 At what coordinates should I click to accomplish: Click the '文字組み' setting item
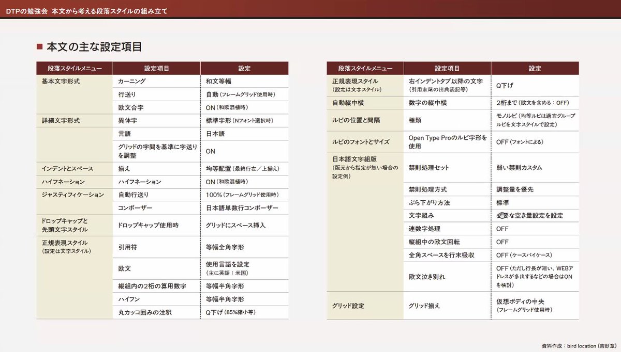point(421,216)
